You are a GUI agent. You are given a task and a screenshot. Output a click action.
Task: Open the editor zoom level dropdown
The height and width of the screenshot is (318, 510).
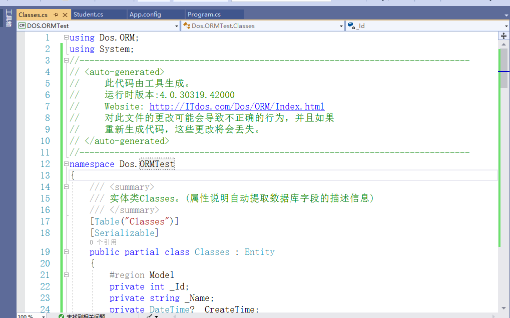[x=44, y=315]
